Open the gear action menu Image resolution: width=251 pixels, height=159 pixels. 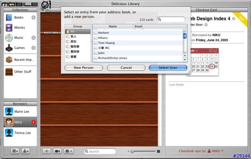69,151
